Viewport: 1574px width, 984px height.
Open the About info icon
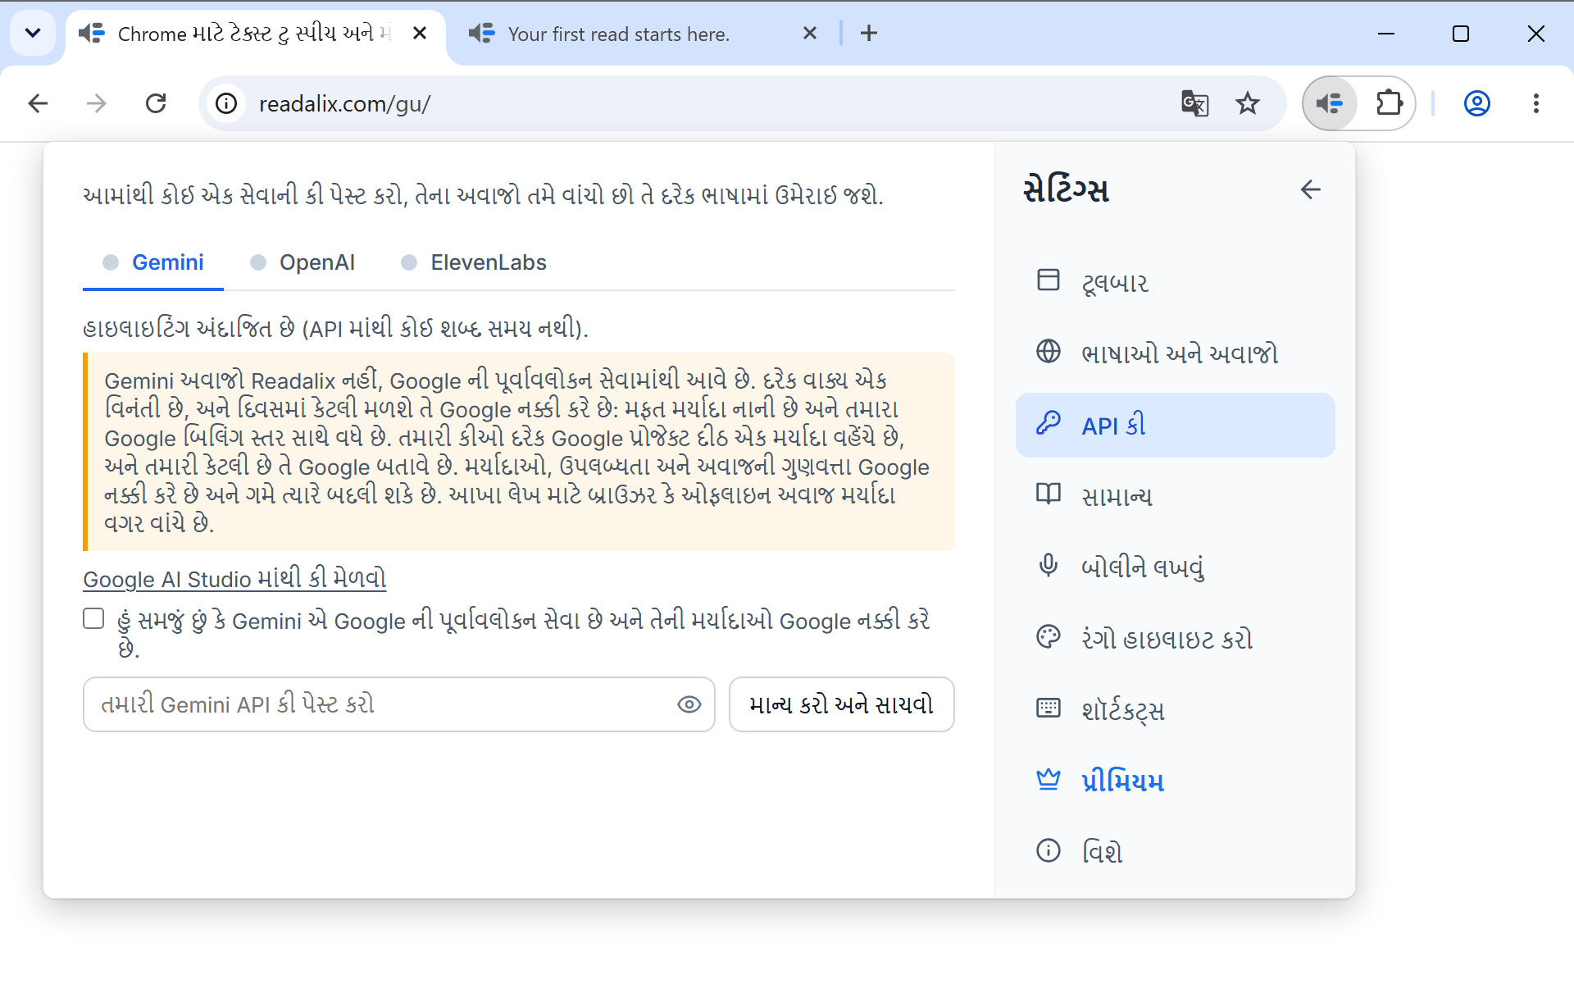pos(1048,851)
